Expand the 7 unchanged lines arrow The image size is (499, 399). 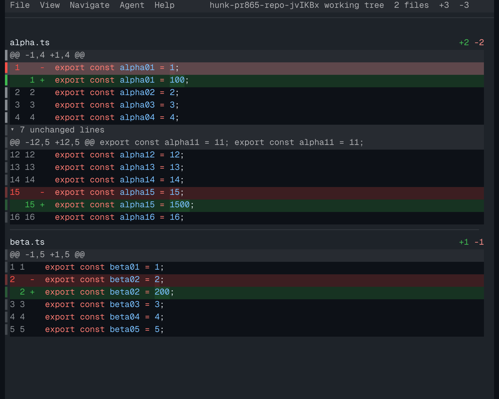click(12, 130)
